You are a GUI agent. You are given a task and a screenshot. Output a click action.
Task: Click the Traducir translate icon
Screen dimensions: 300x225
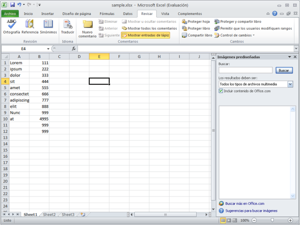[68, 27]
